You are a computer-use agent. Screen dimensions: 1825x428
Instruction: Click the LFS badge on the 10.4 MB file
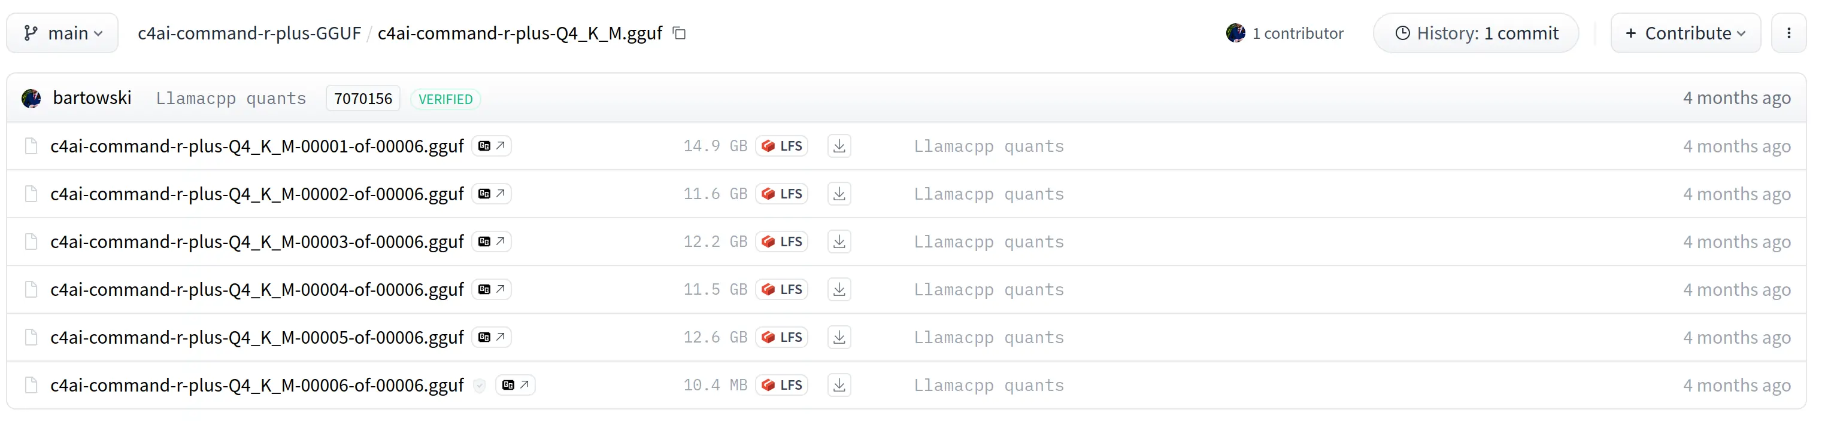click(782, 385)
